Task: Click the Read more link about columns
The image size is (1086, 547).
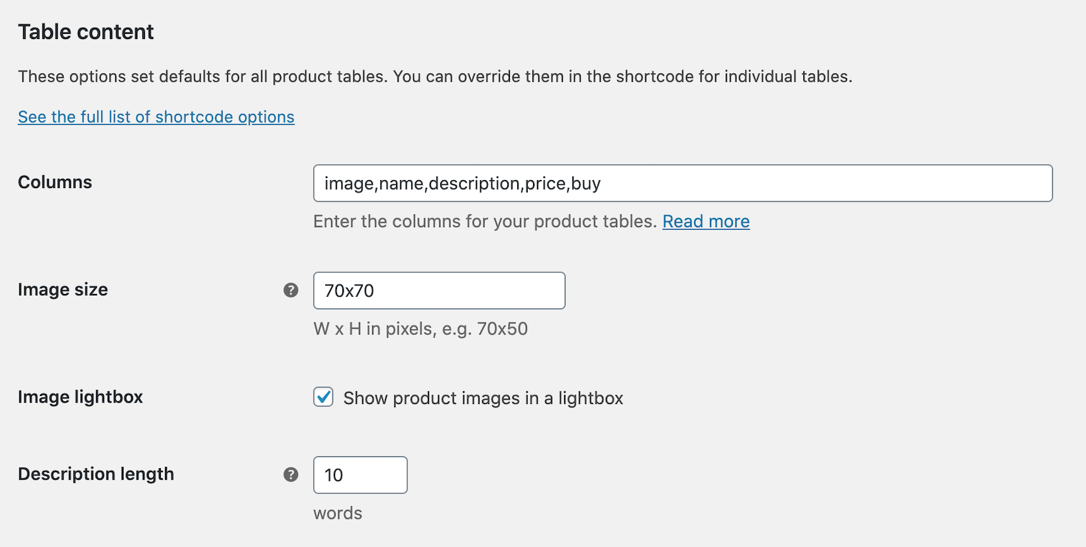Action: tap(705, 221)
